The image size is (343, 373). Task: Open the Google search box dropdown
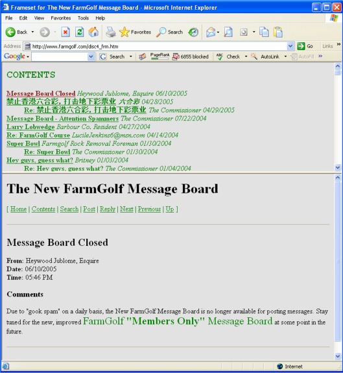(91, 57)
